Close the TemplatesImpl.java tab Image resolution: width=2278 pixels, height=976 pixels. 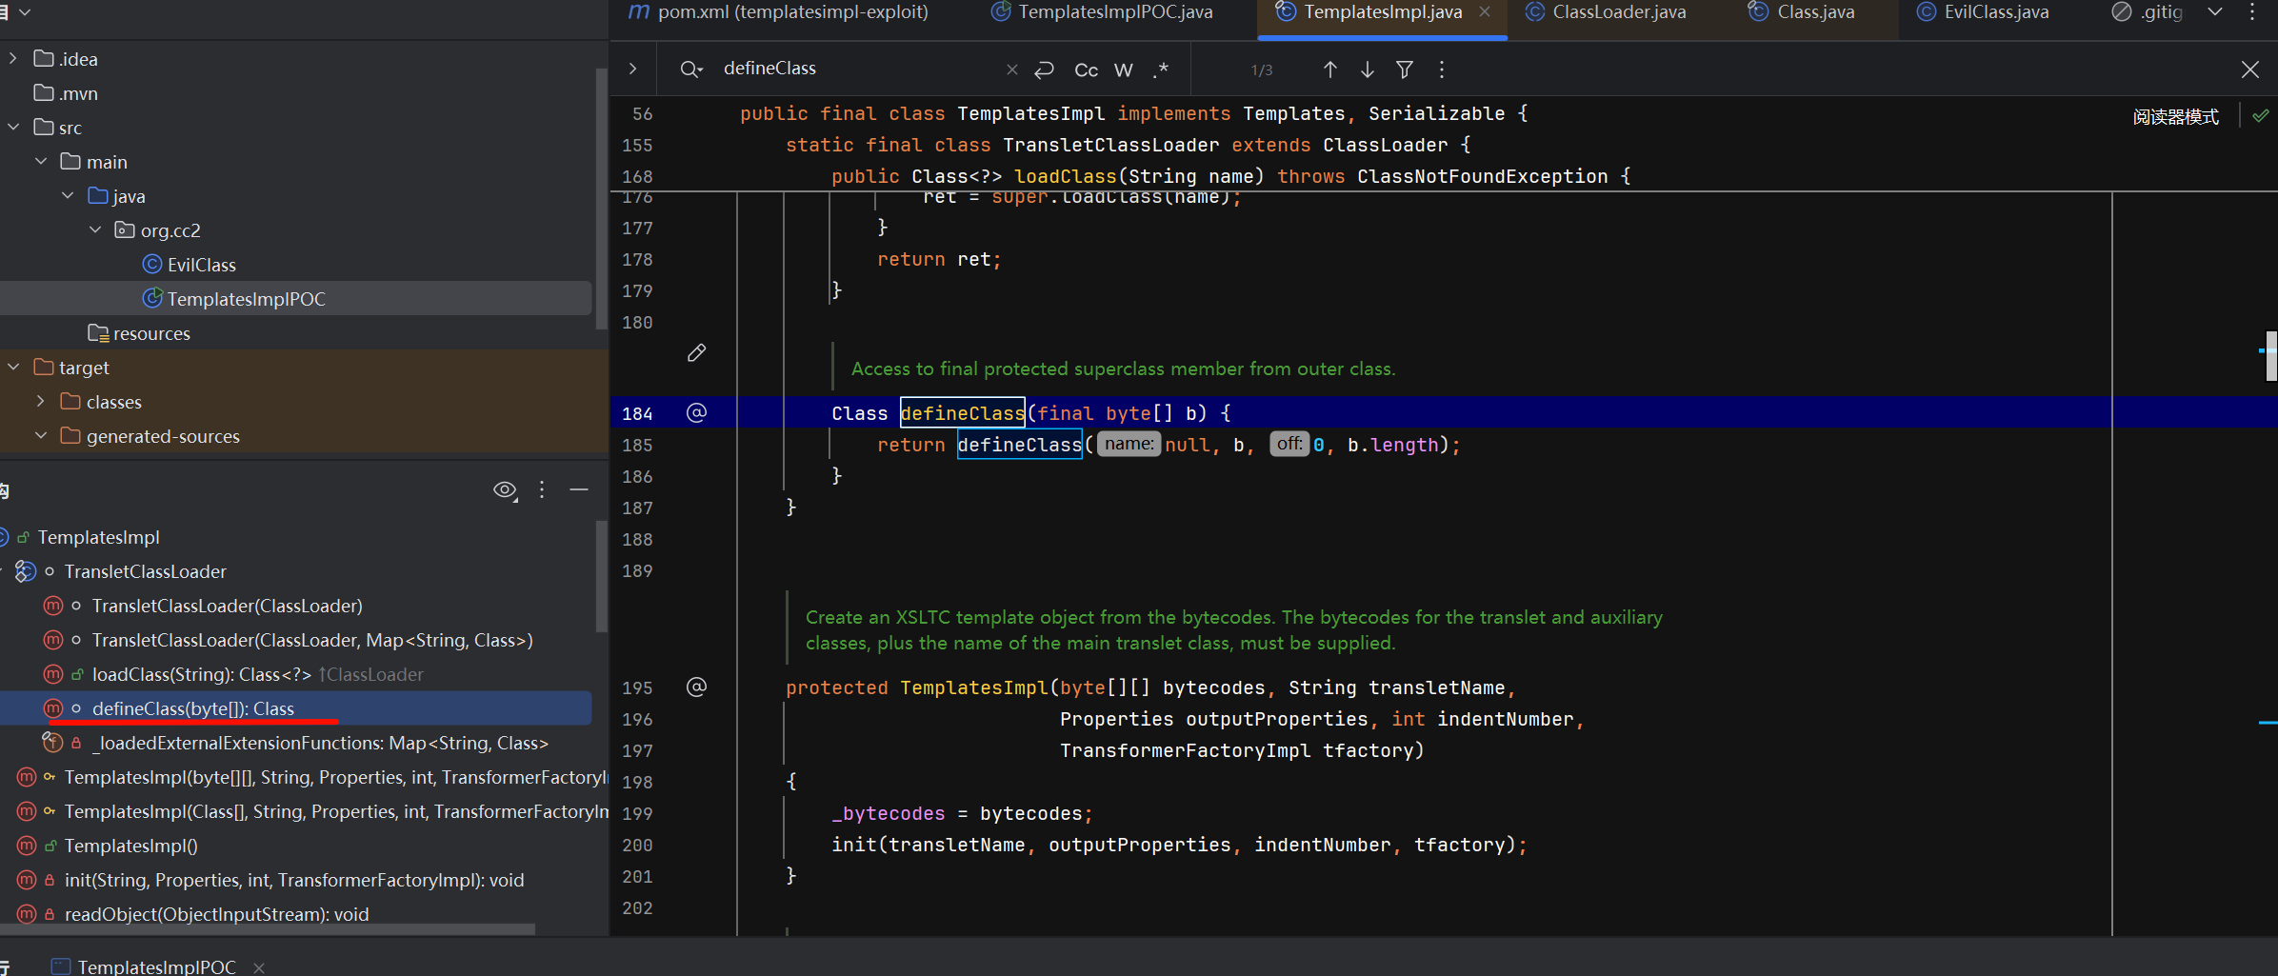pos(1485,12)
